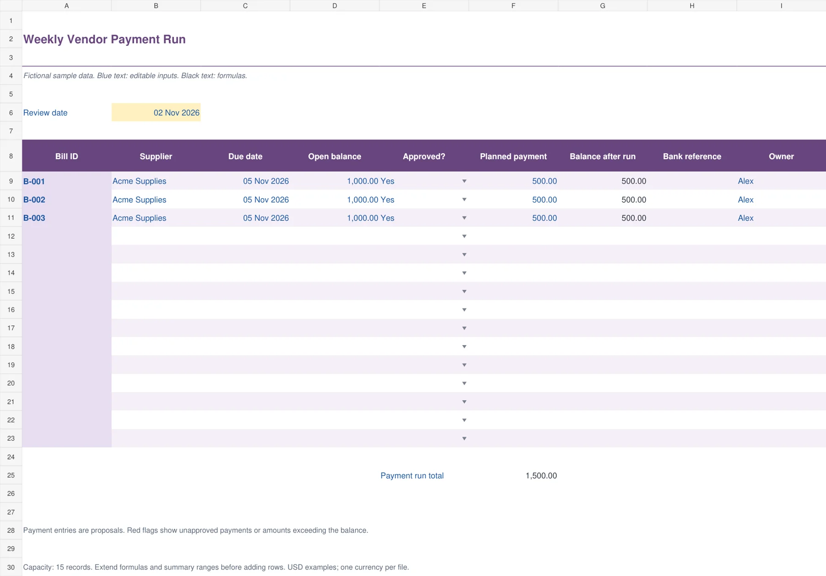This screenshot has height=576, width=826.
Task: Open the Approved dropdown for bill B-002
Action: 464,200
